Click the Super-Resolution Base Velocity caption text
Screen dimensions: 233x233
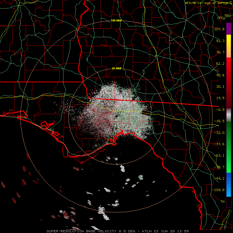pos(118,231)
